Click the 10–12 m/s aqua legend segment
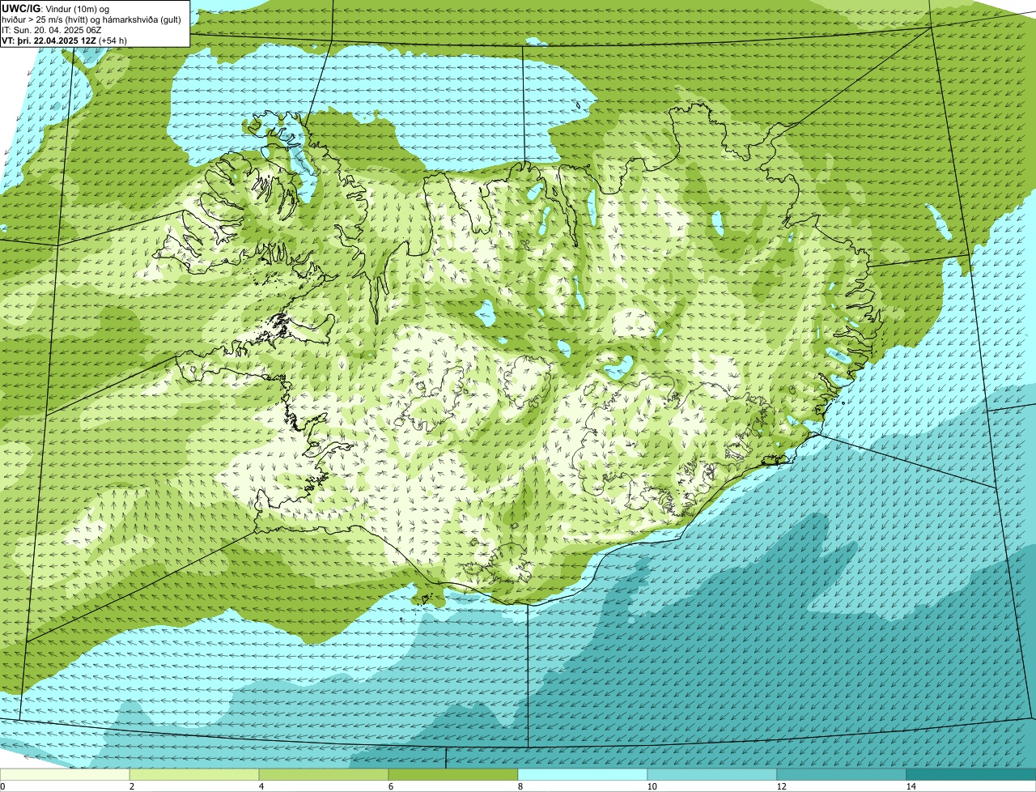Screen dimensions: 1036x792 pyautogui.click(x=712, y=774)
